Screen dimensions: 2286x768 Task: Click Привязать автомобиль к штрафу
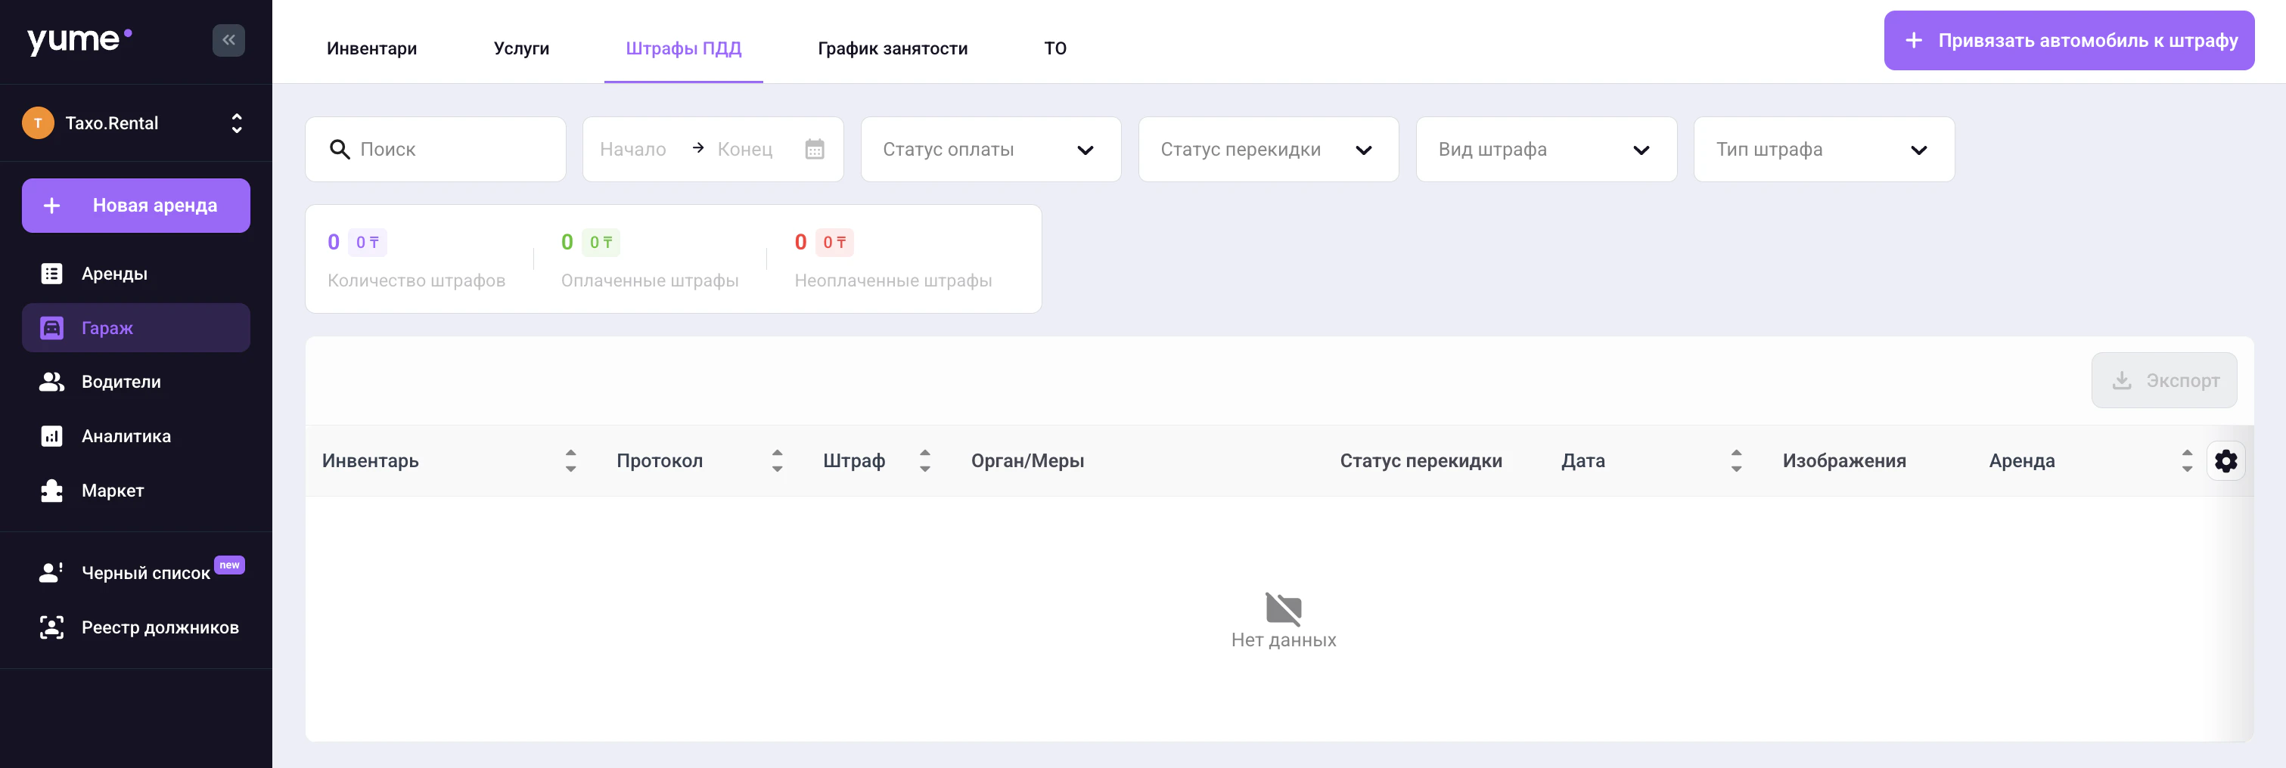click(2067, 40)
